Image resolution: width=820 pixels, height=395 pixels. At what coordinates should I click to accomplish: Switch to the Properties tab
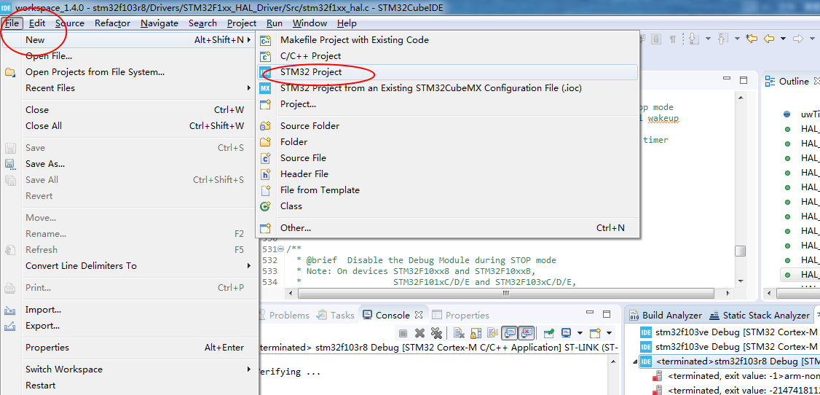460,315
